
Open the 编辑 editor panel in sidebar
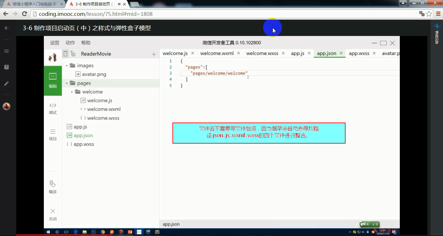click(x=53, y=80)
